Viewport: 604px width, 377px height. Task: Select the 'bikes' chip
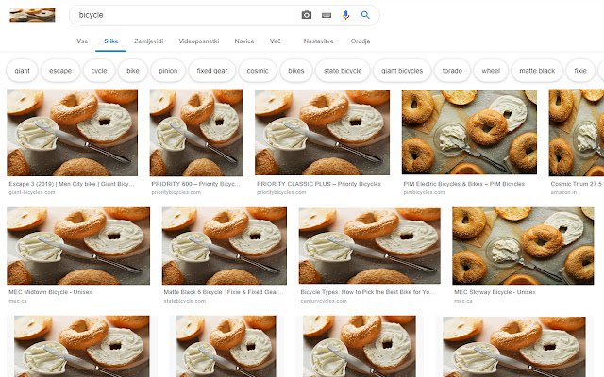[x=295, y=71]
